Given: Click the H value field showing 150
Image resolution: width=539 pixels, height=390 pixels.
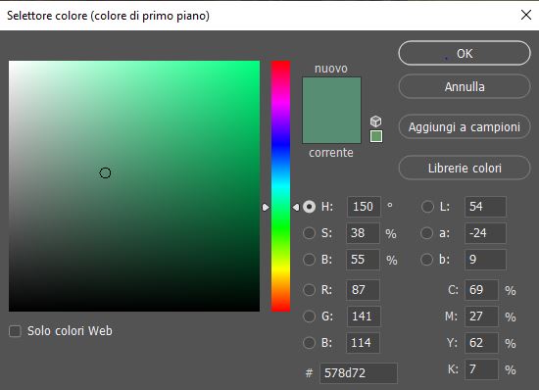Looking at the screenshot, I should pyautogui.click(x=364, y=207).
